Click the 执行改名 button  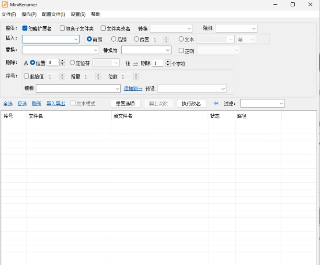191,103
